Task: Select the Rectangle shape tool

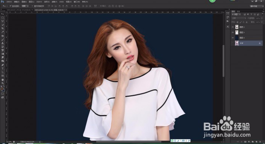Action: 3,76
